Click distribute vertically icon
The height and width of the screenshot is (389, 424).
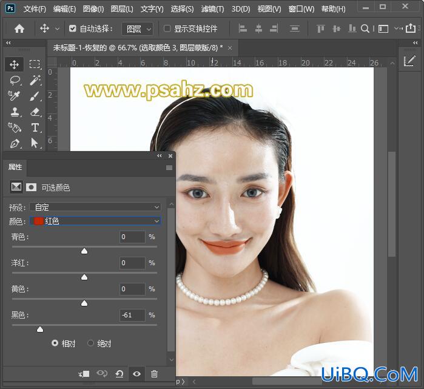tap(294, 29)
